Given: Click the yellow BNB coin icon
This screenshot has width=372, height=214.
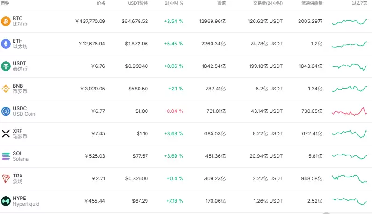Looking at the screenshot, I should click(x=6, y=89).
